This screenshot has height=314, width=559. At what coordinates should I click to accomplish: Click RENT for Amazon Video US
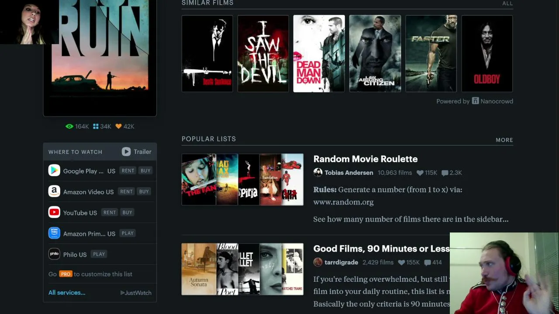tap(126, 192)
